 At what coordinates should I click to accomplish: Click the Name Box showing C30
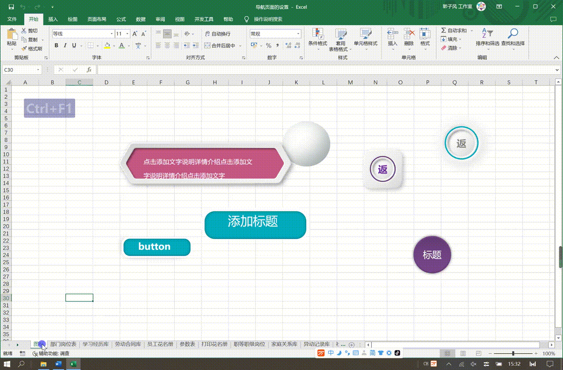coord(19,70)
